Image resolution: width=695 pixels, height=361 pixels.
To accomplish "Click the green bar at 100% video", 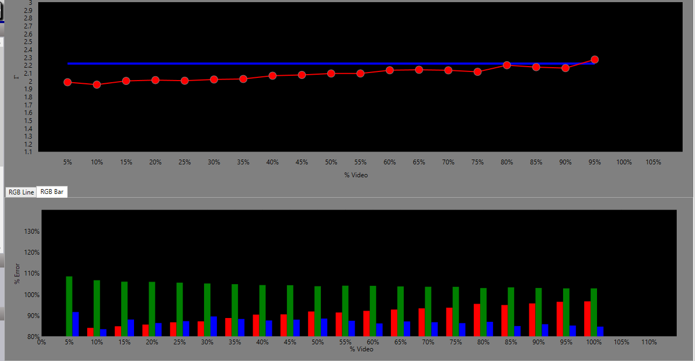I will pyautogui.click(x=594, y=312).
